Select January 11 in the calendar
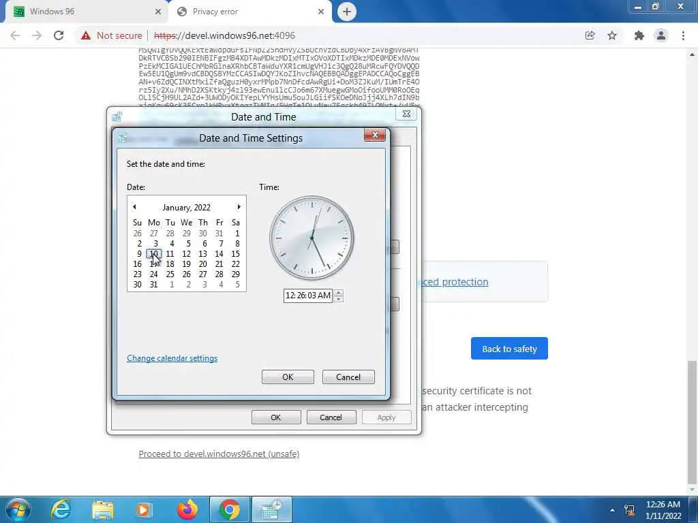The width and height of the screenshot is (698, 523). pos(170,254)
